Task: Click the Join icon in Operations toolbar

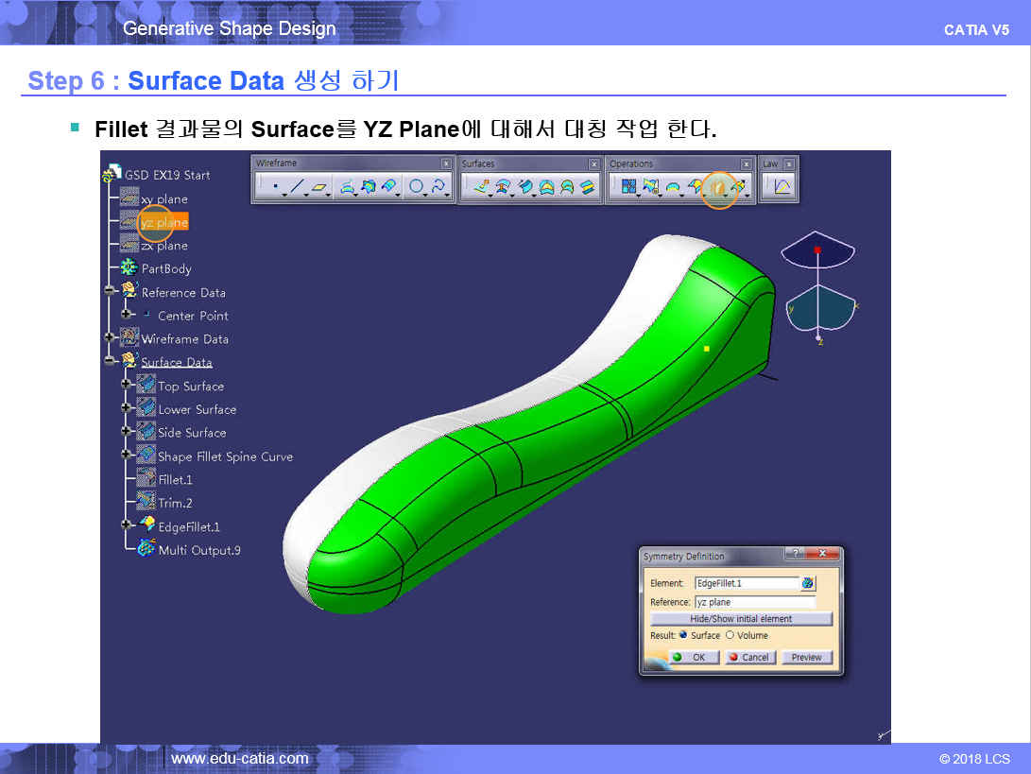Action: coord(627,188)
